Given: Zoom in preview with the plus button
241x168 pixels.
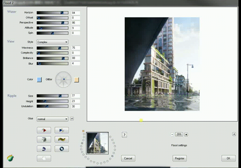Looking at the screenshot, I should 186,134.
